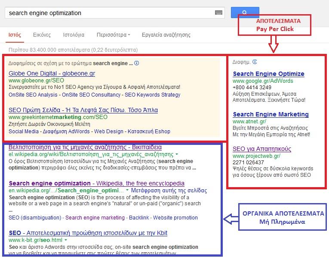Open the Backlink sitelink
The image size is (329, 257).
pos(139,218)
